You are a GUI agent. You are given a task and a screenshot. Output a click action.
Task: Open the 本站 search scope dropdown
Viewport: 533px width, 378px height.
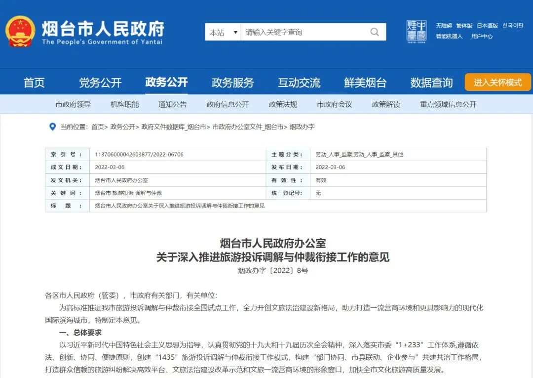pos(223,32)
